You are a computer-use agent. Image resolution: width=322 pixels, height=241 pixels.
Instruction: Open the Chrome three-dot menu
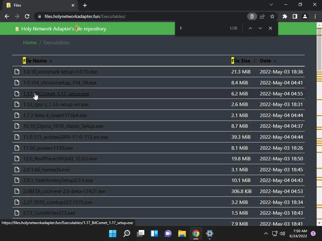[315, 16]
